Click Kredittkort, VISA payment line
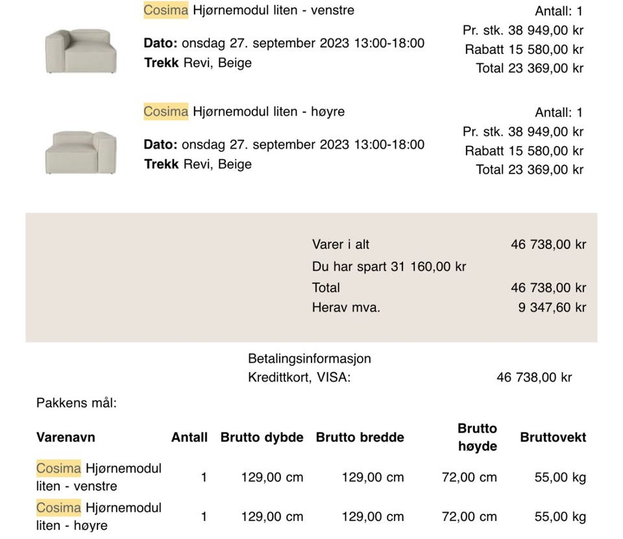Viewport: 623px width, 539px height. click(x=409, y=377)
